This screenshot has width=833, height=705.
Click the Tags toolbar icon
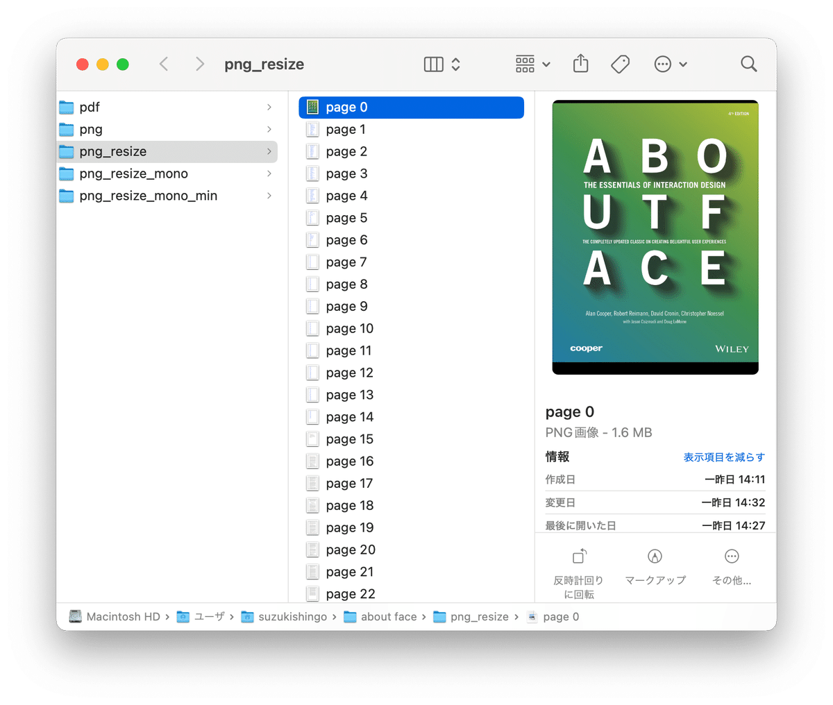[620, 64]
